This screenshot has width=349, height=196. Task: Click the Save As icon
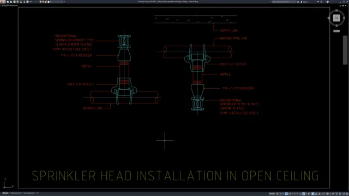pos(17,2)
